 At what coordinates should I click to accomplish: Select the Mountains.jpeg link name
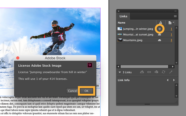(x=133, y=40)
